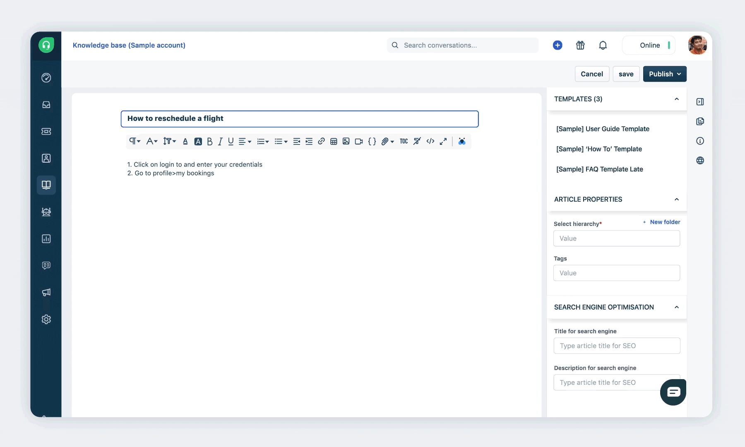Select the [Sample] 'How To' Template
745x447 pixels.
[598, 149]
